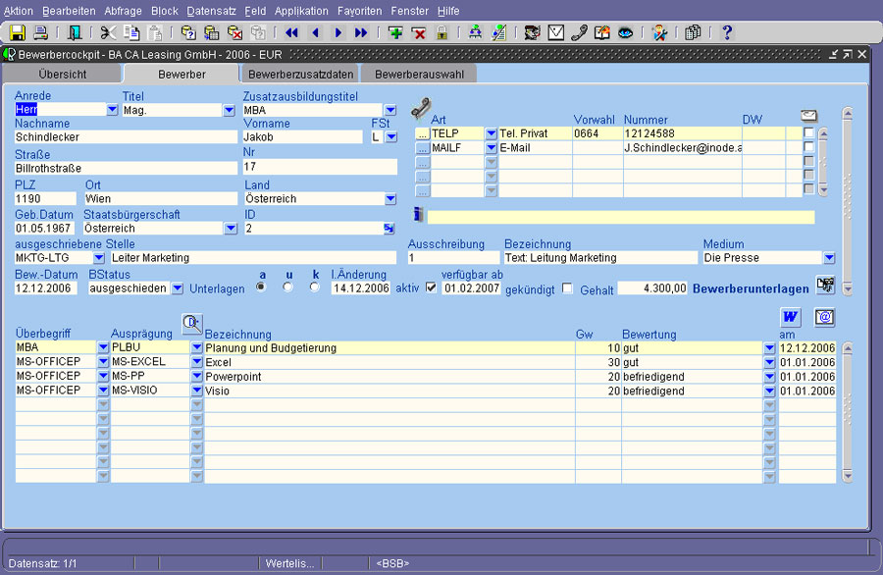Click the '...' button in MAILF row
The height and width of the screenshot is (575, 883).
tap(422, 147)
